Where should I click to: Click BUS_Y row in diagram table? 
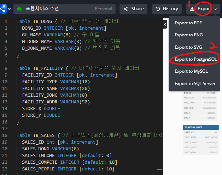click(x=200, y=118)
